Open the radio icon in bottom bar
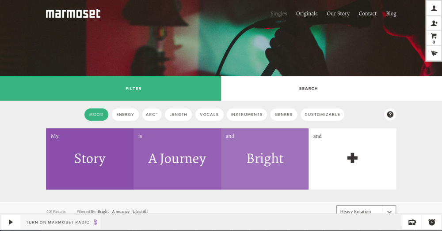Viewport: 442px width, 231px height. [412, 222]
